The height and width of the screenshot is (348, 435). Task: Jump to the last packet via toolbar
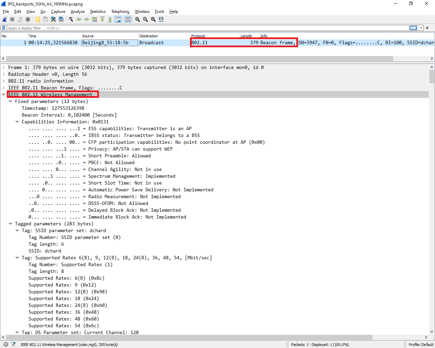click(x=110, y=19)
